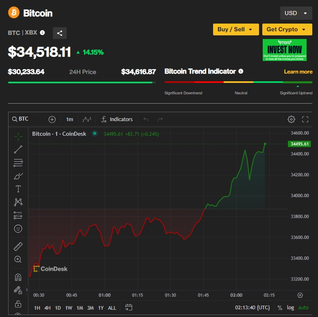Click the $34,518.11 price value
The height and width of the screenshot is (317, 318).
pos(39,52)
